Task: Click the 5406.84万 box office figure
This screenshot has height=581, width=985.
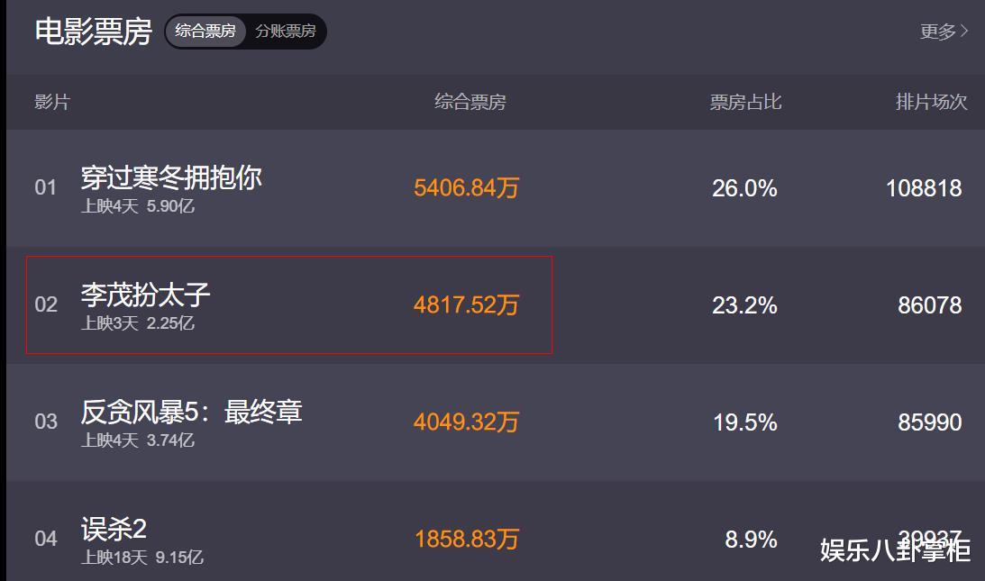Action: coord(466,188)
